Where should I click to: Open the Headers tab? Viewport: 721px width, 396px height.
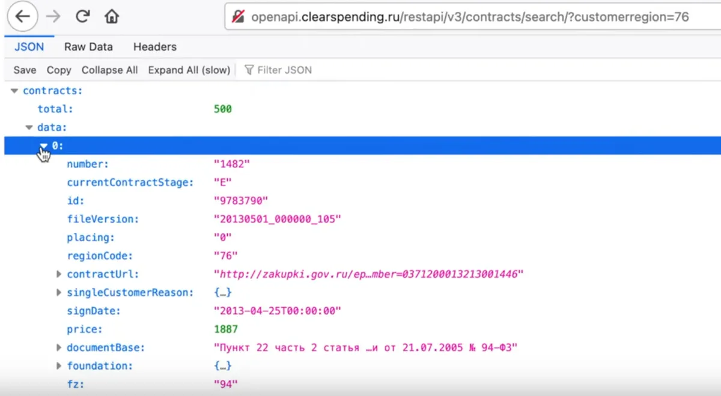tap(155, 47)
